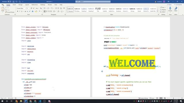The height and width of the screenshot is (103, 184).
Task: Toggle Show/Hide paragraph marks
Action: coord(64,8)
